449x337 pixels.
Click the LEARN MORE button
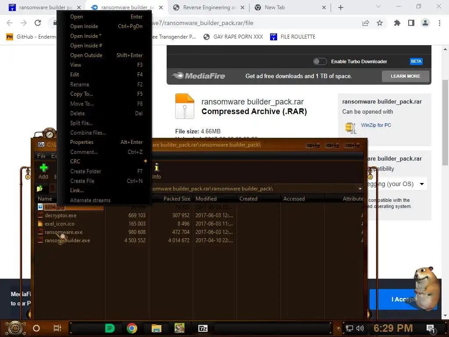406,76
